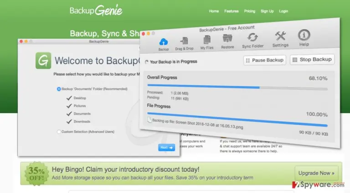Toggle the Documents checkmark

[69, 114]
